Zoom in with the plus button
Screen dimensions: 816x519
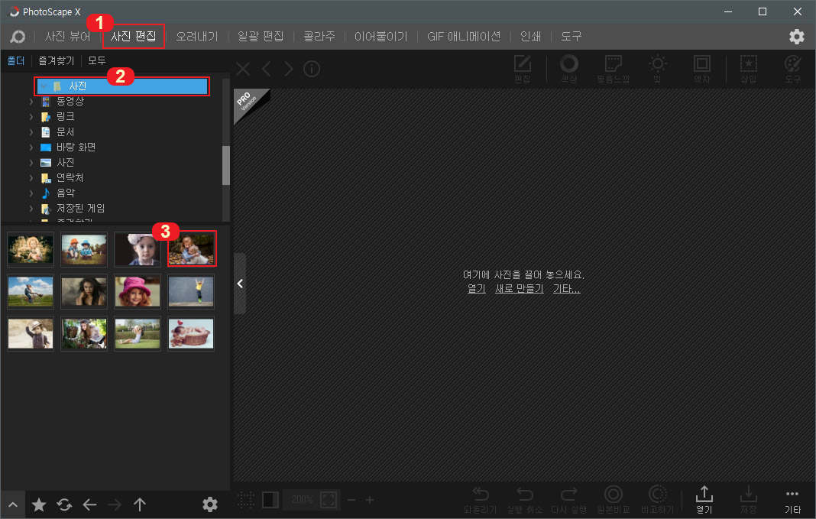[370, 500]
